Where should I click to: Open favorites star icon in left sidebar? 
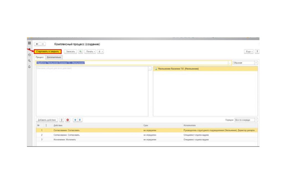click(29, 49)
